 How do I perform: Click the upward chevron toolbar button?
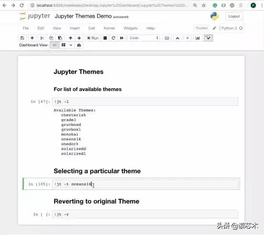177,38
